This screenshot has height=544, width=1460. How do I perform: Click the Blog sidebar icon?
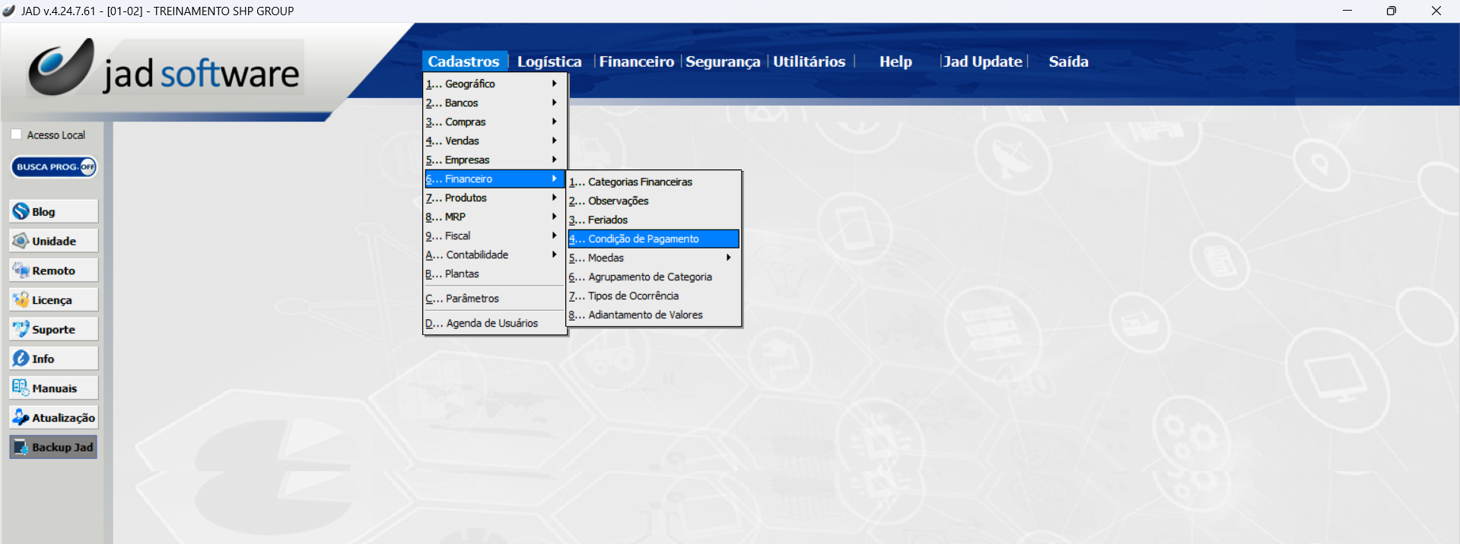tap(21, 211)
